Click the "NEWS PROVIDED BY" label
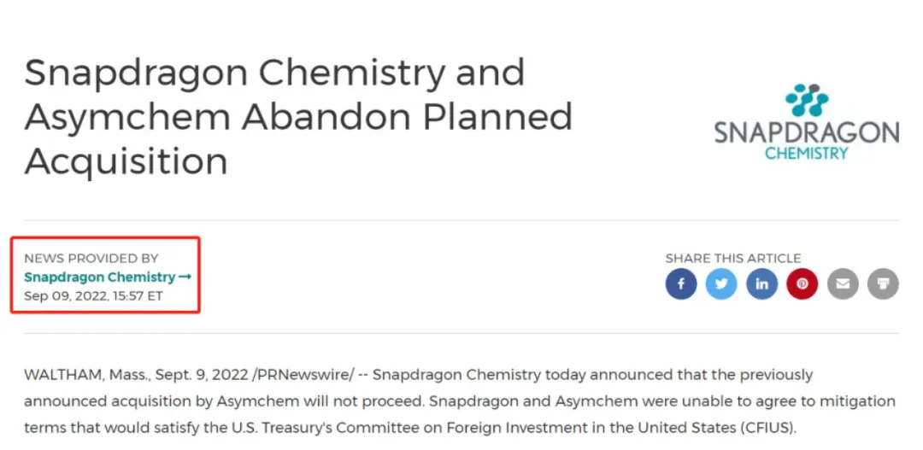Screen dimensions: 923x450 coord(91,258)
